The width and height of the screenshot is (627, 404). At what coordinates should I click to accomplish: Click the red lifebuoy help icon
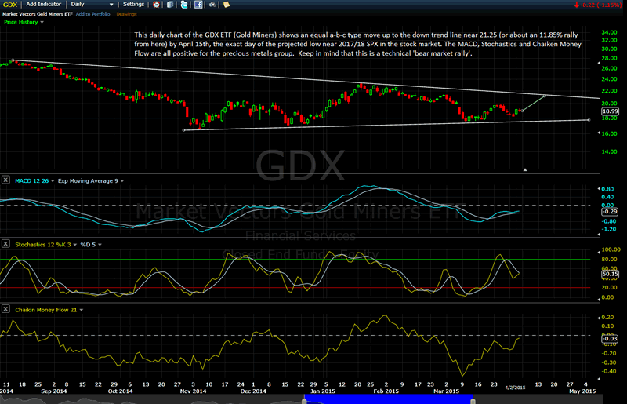point(158,5)
